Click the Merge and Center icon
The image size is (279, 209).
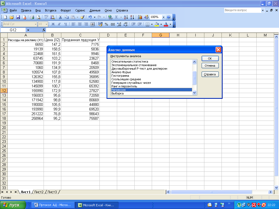pyautogui.click(x=92, y=24)
